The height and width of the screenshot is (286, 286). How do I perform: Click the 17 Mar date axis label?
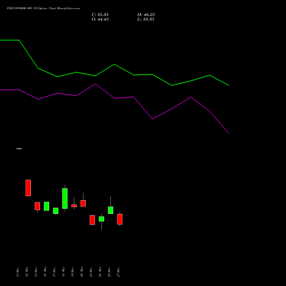(x=54, y=272)
